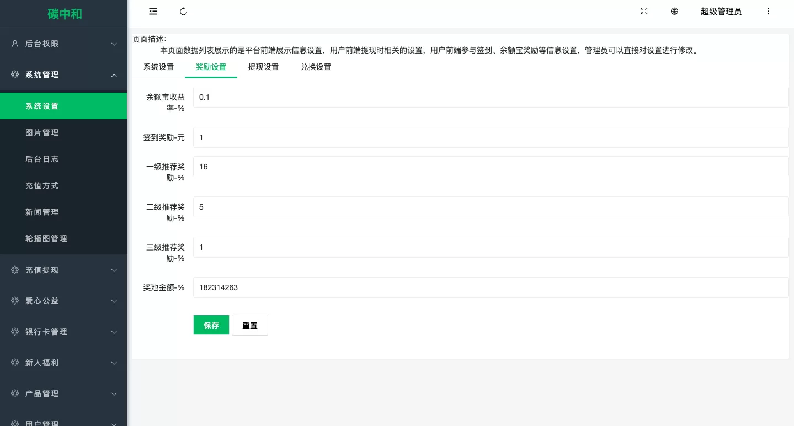Click the refresh page icon
The height and width of the screenshot is (426, 794).
coord(184,12)
